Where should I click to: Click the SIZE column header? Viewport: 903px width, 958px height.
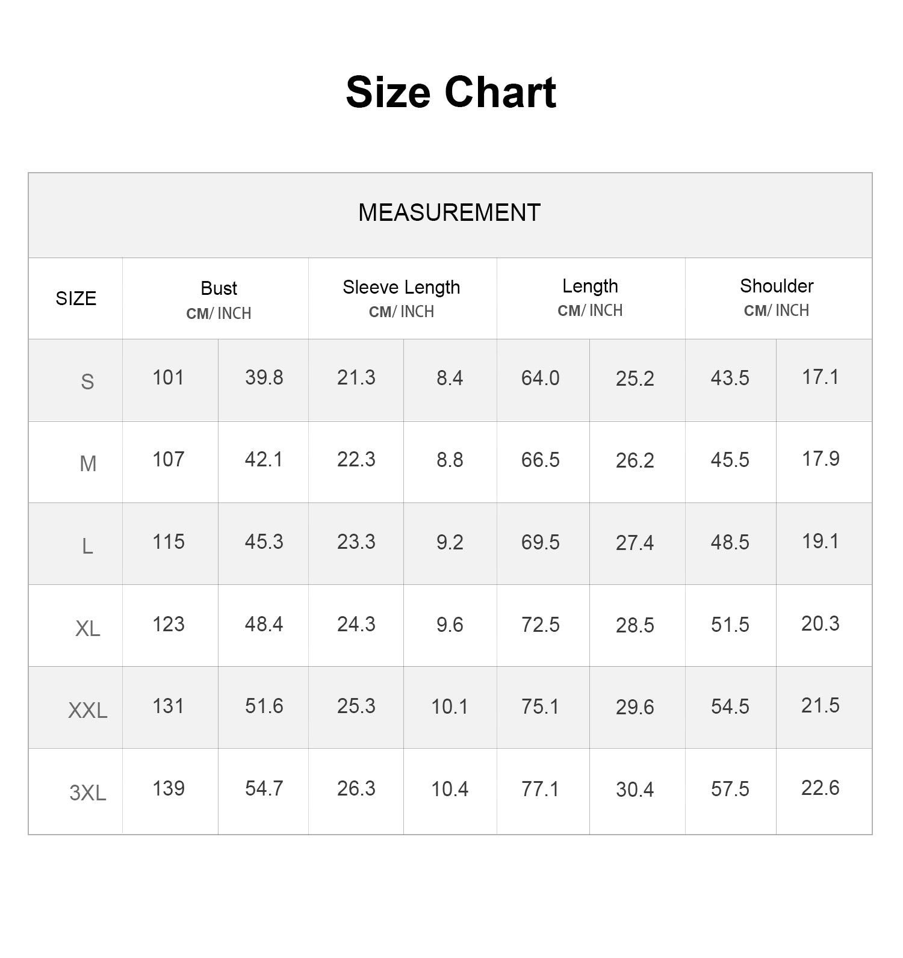pyautogui.click(x=76, y=298)
